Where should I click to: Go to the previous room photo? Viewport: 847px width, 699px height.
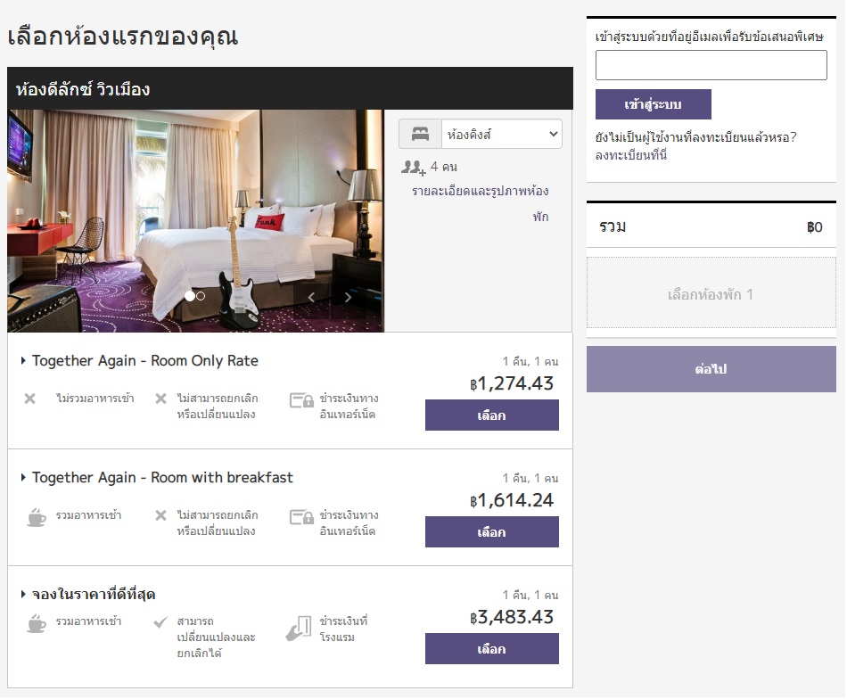pyautogui.click(x=311, y=297)
